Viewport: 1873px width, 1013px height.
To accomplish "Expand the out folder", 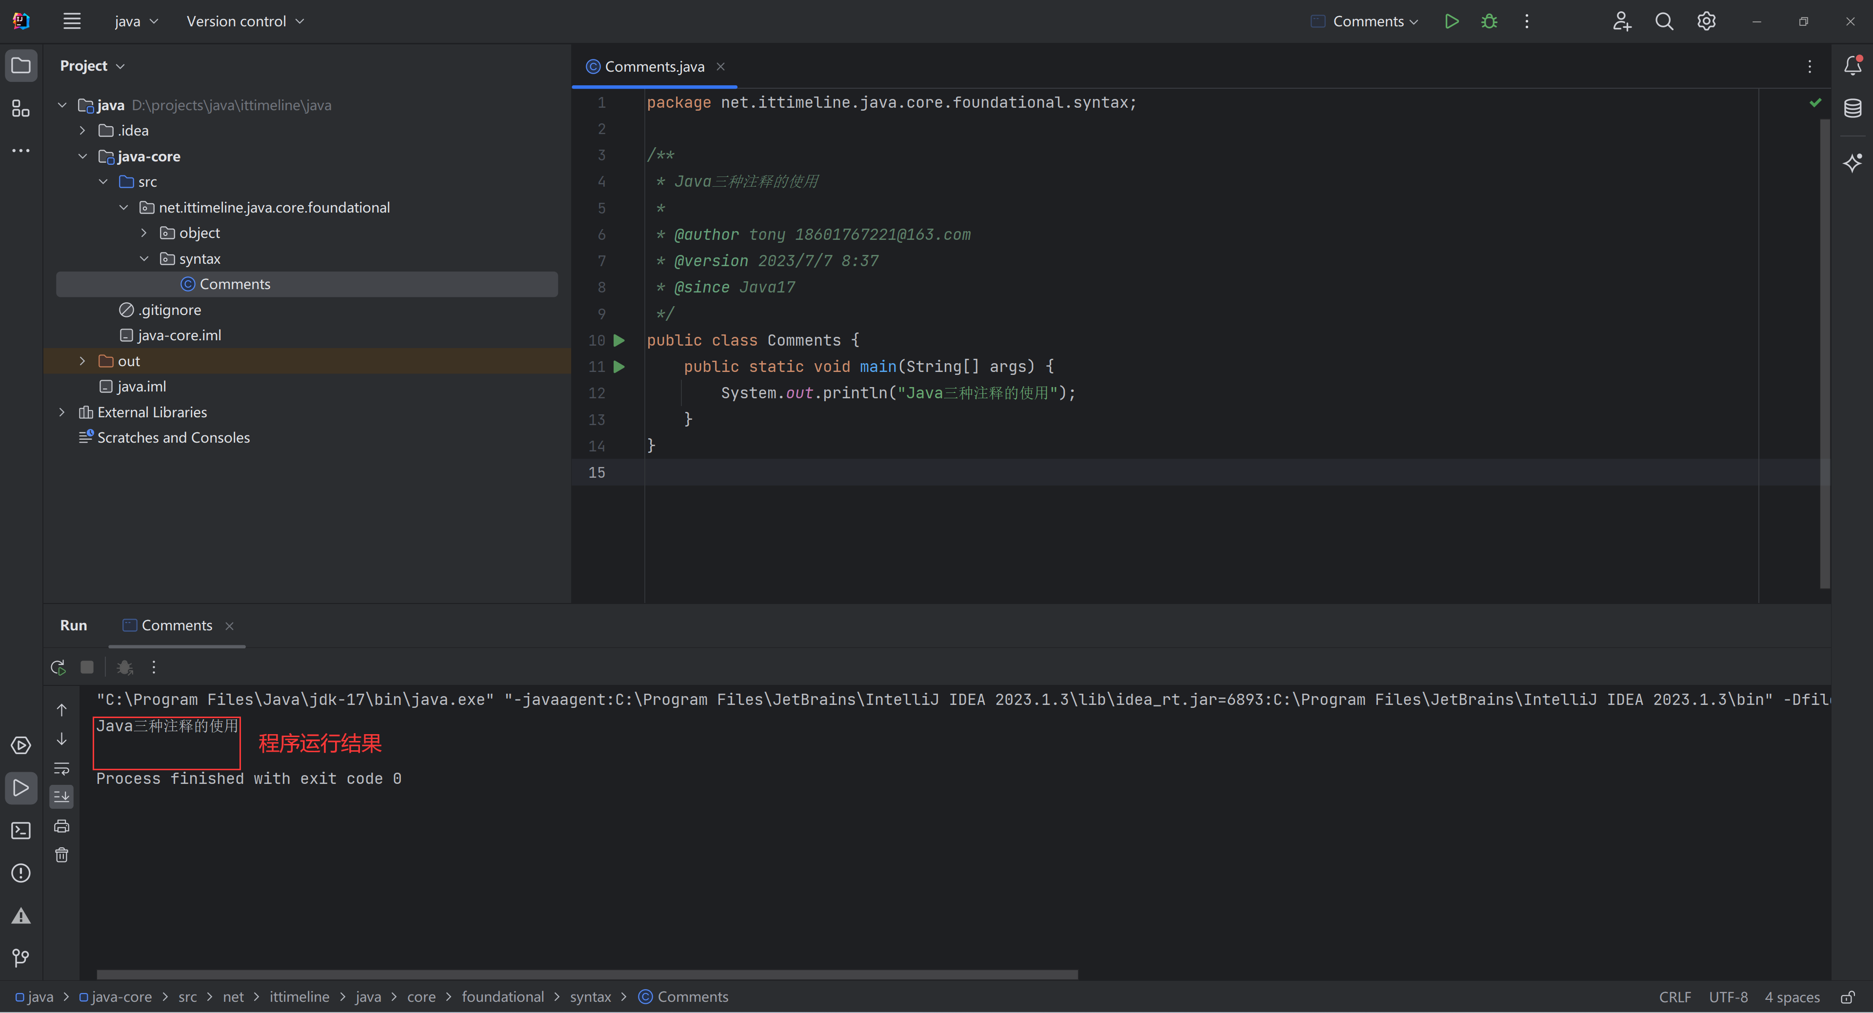I will [x=83, y=361].
